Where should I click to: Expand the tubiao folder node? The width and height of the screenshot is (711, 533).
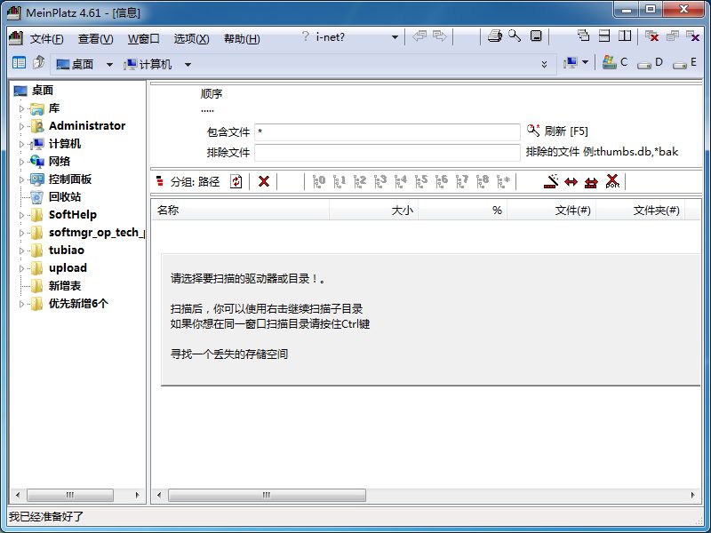click(21, 251)
